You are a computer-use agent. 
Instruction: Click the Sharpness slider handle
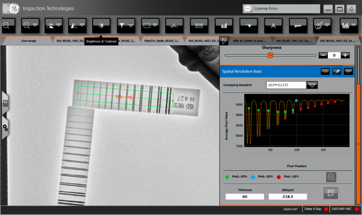[270, 55]
